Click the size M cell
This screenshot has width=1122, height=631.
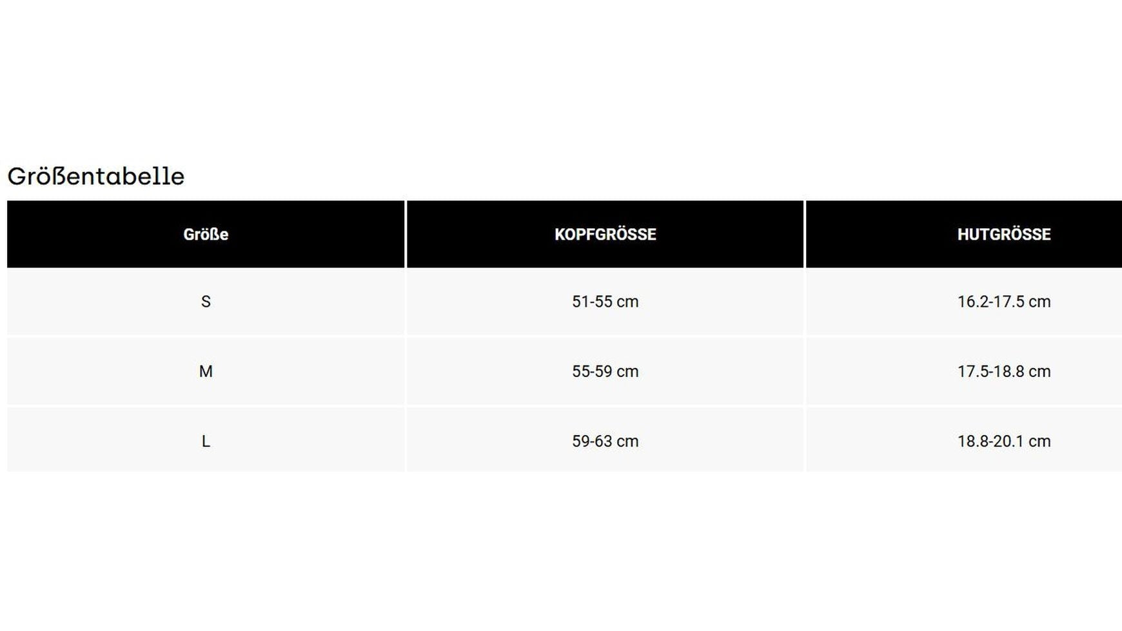coord(206,372)
